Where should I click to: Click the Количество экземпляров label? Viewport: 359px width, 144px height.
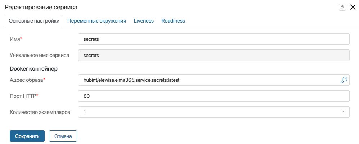pos(40,112)
